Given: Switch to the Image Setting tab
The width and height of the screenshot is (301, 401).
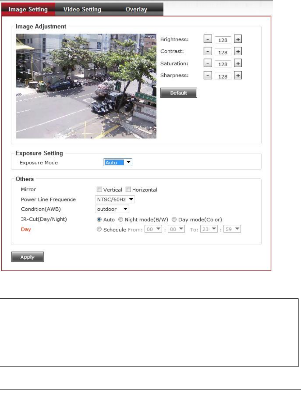Looking at the screenshot, I should 28,9.
